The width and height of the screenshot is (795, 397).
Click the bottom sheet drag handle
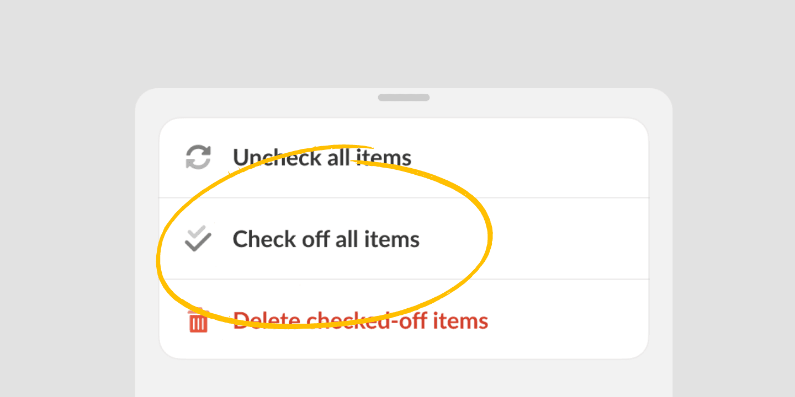pos(404,98)
